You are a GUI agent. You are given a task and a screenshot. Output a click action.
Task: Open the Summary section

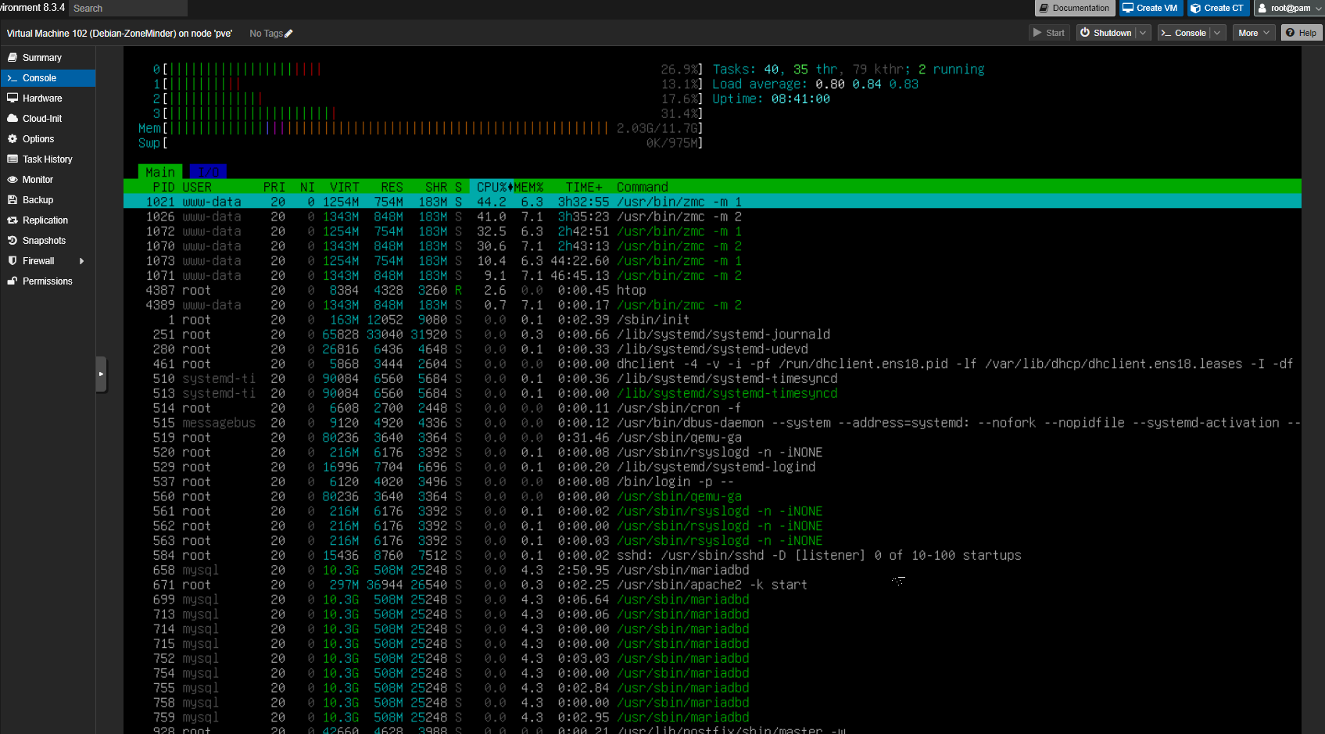tap(48, 58)
